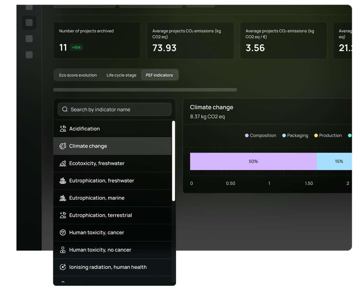The image size is (355, 295).
Task: Choose Human toxicity, no cancer indicator
Action: [100, 250]
